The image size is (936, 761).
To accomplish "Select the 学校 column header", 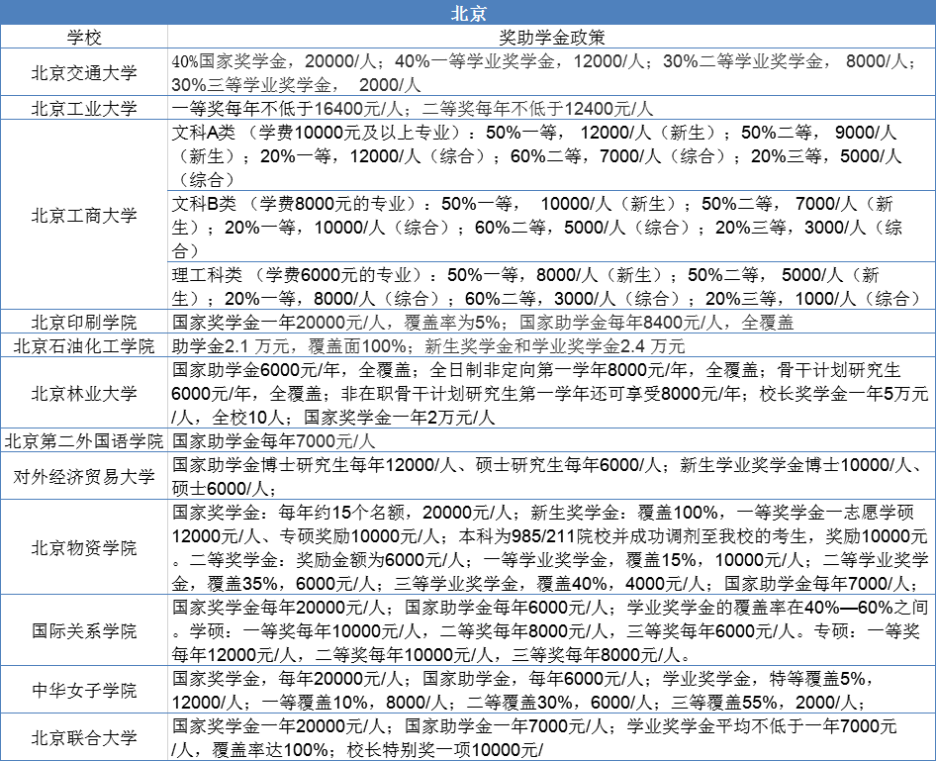I will point(83,37).
